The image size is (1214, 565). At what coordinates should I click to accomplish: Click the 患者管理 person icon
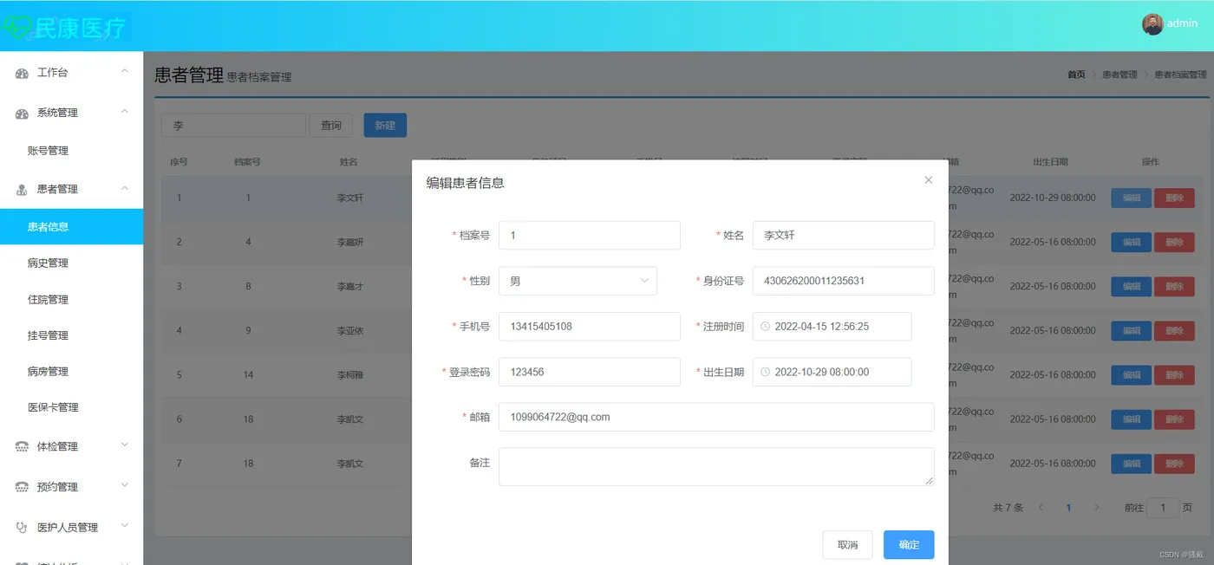[x=23, y=189]
